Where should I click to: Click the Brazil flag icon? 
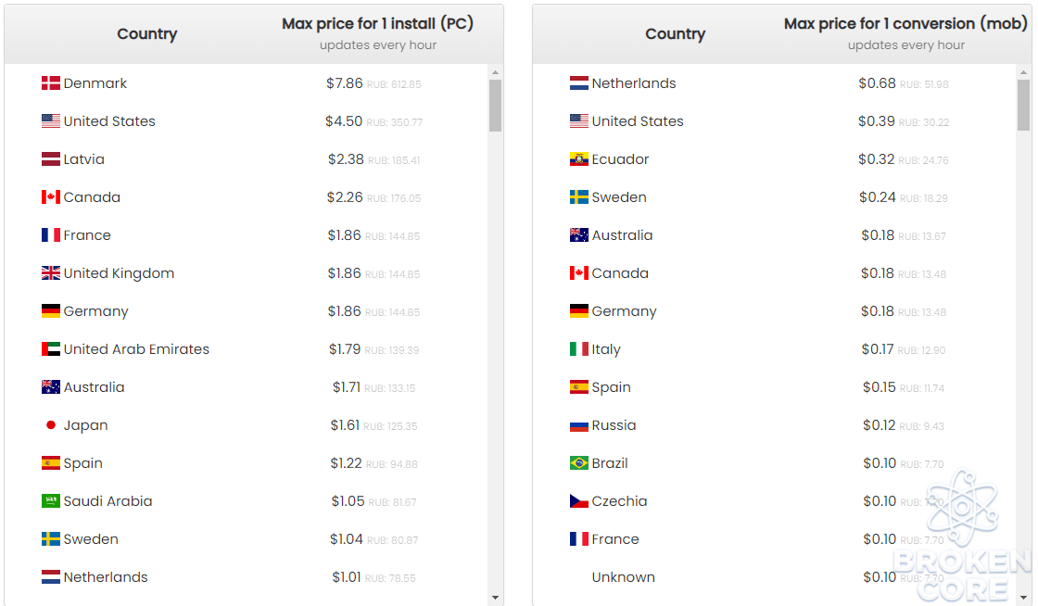578,463
